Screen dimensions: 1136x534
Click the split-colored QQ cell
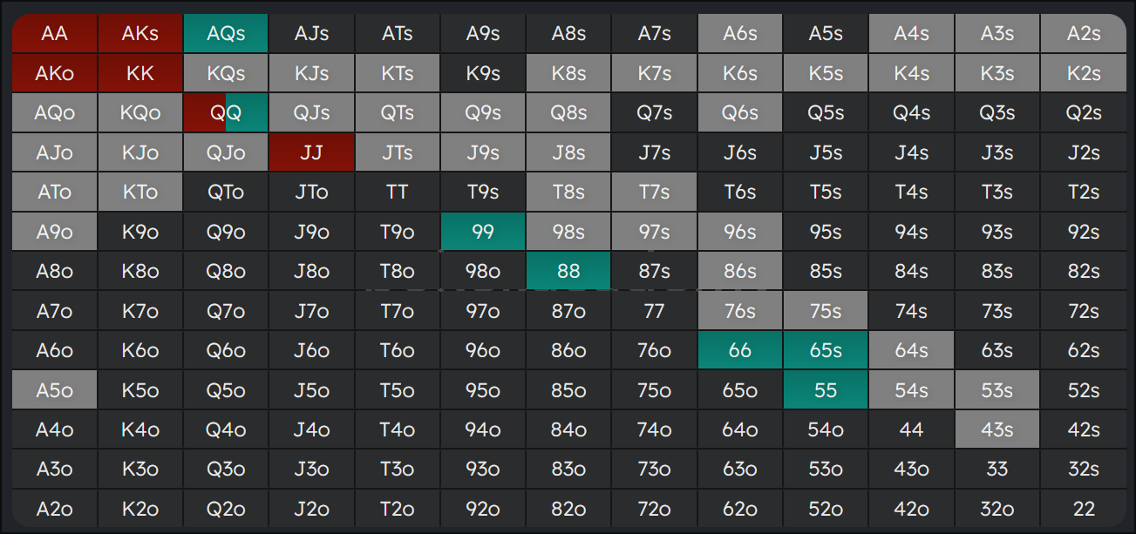point(226,112)
